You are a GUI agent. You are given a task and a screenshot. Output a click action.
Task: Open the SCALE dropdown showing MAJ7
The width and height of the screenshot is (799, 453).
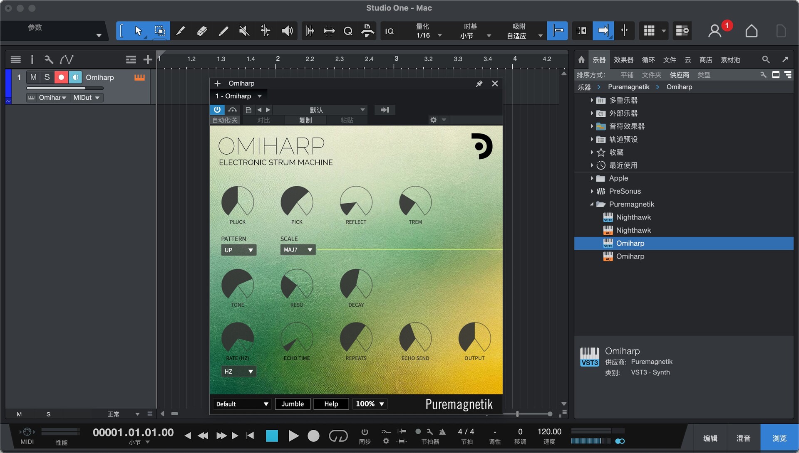coord(298,250)
